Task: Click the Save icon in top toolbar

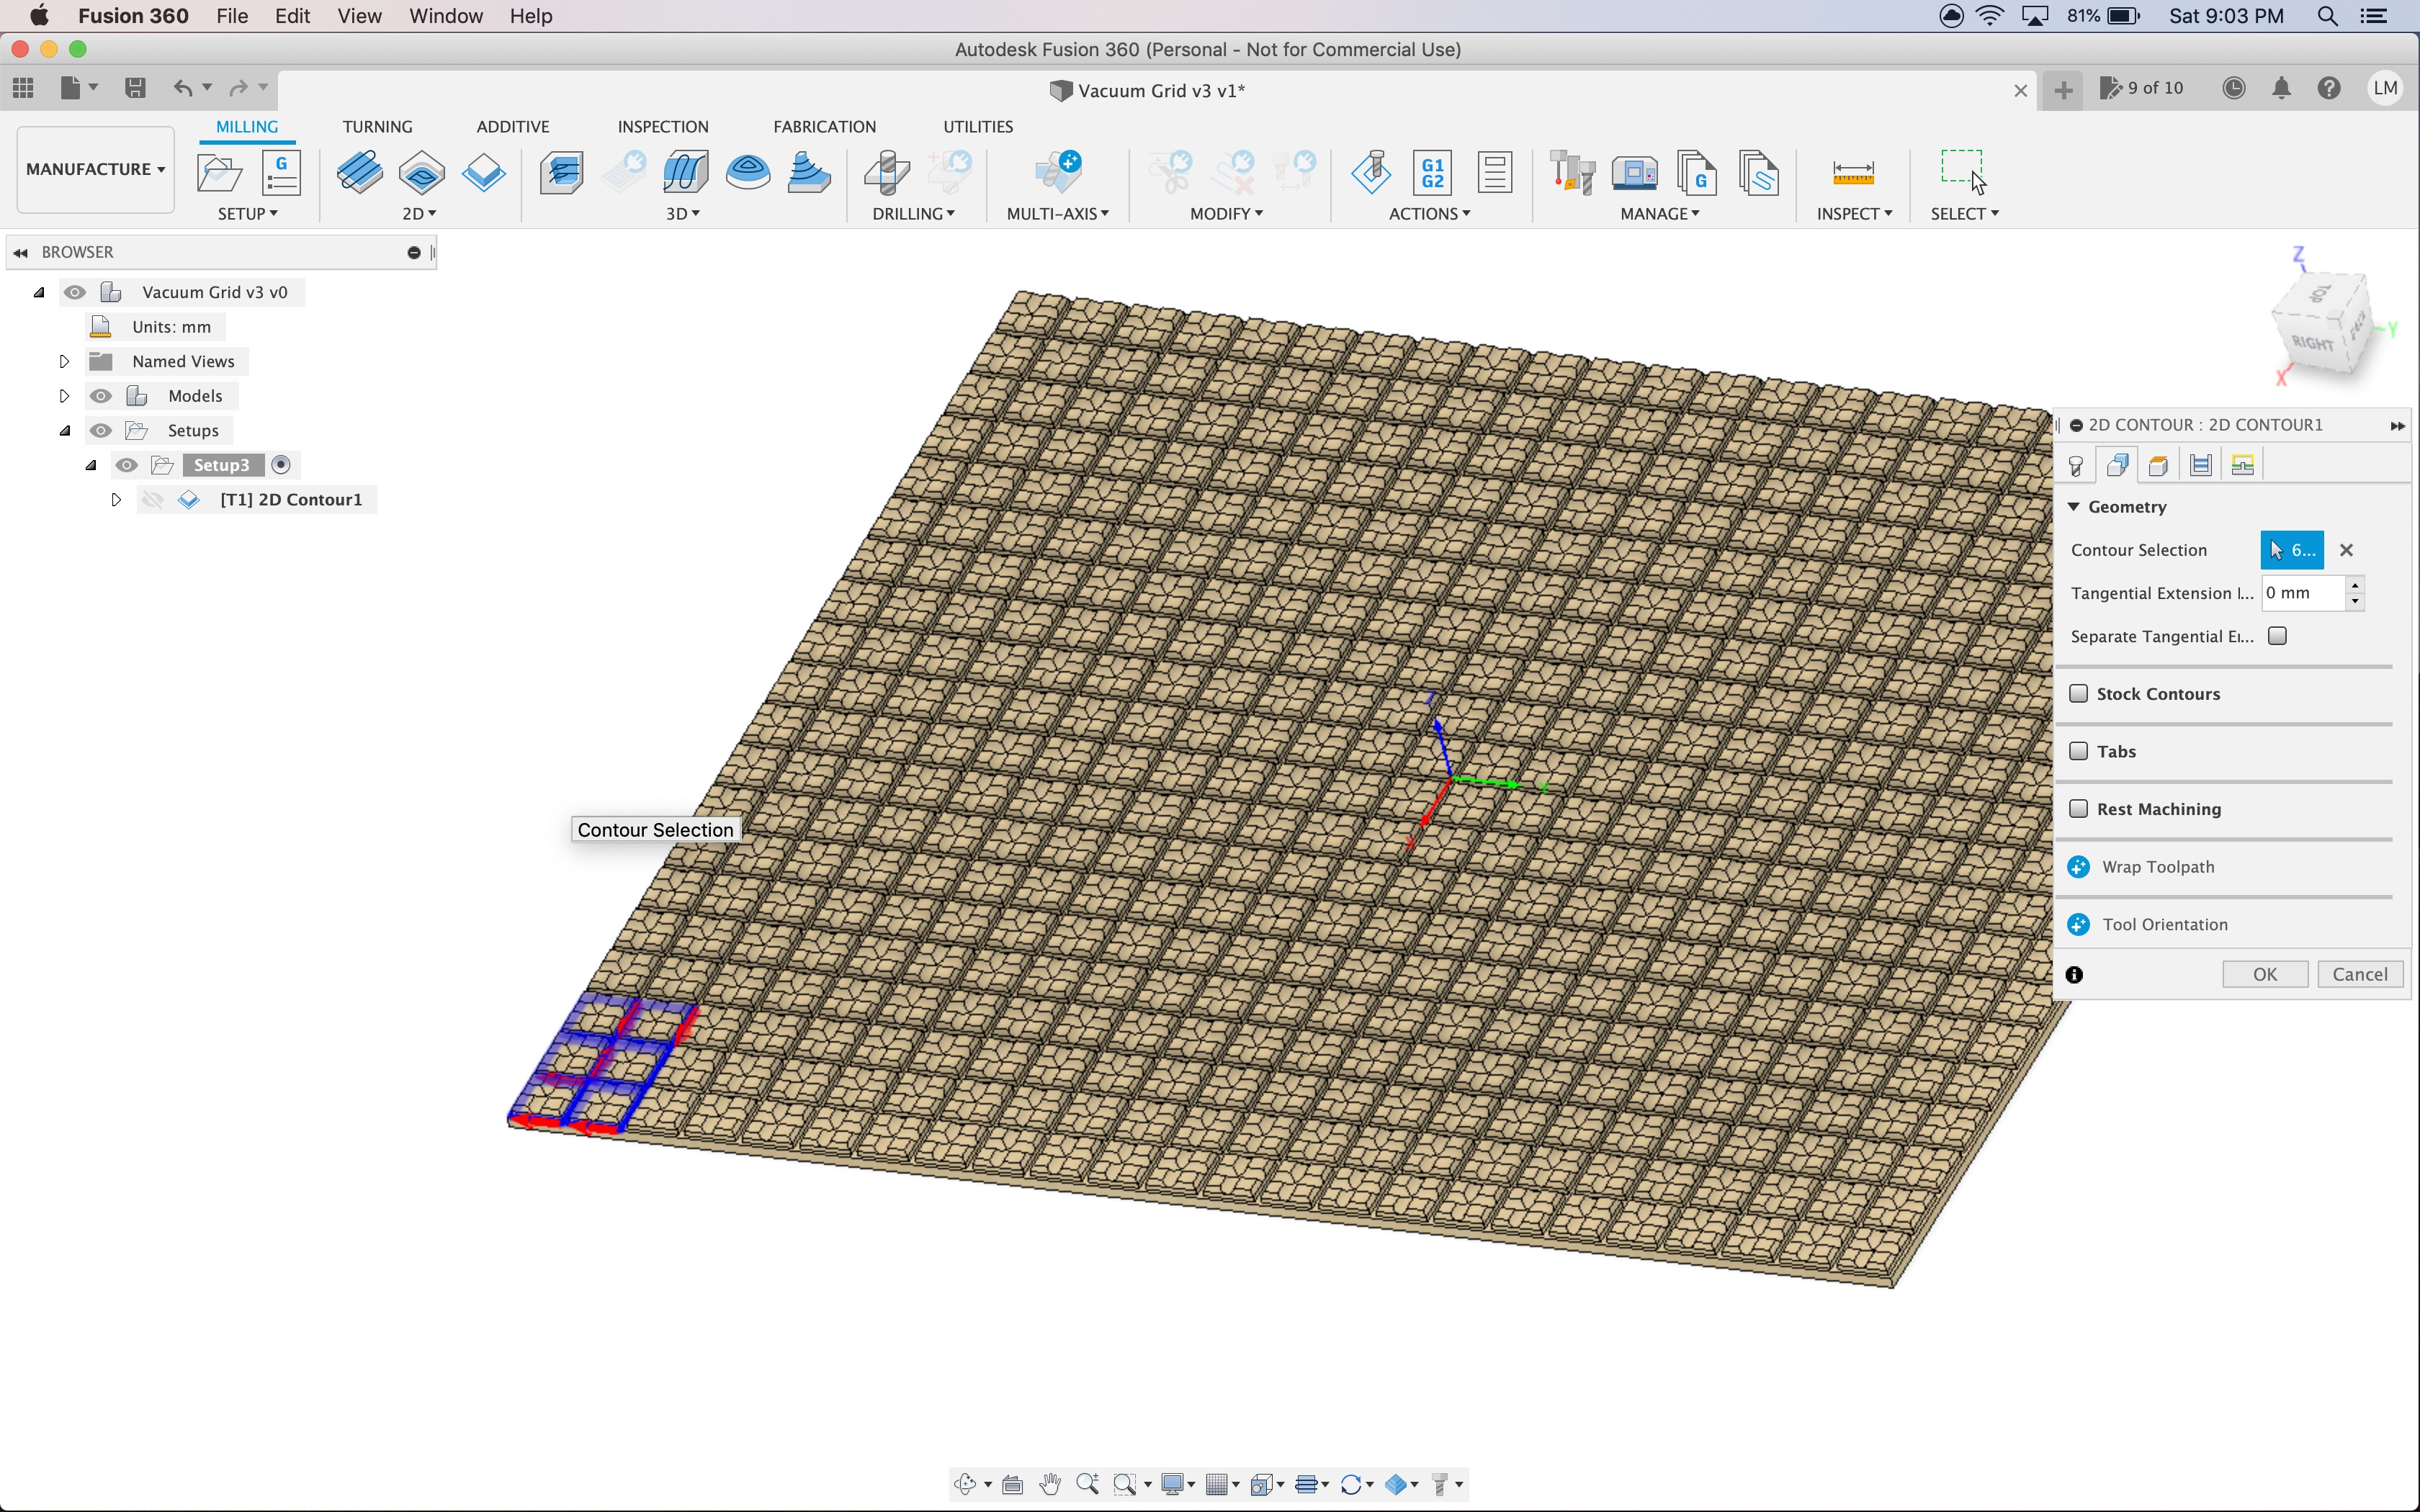Action: click(135, 88)
